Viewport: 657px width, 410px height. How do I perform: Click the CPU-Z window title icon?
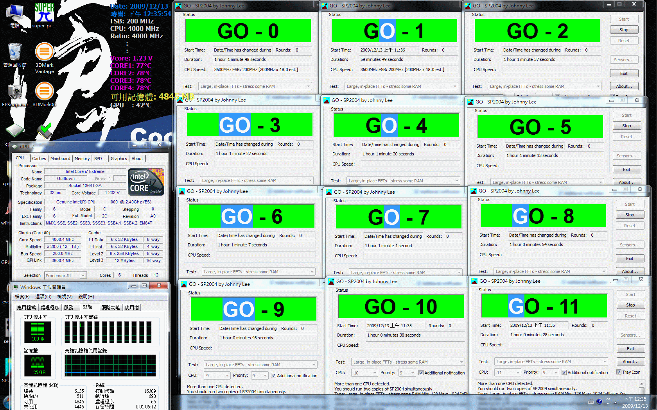tap(15, 147)
